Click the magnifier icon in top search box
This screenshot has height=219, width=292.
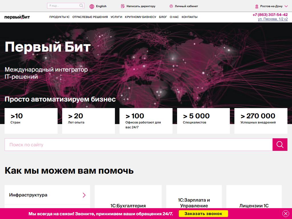point(81,6)
